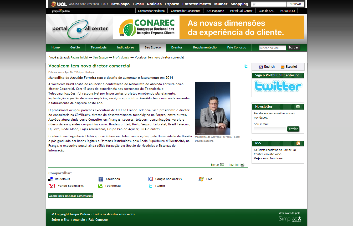
Task: Click the Buscar no Site input field
Action: click(272, 48)
